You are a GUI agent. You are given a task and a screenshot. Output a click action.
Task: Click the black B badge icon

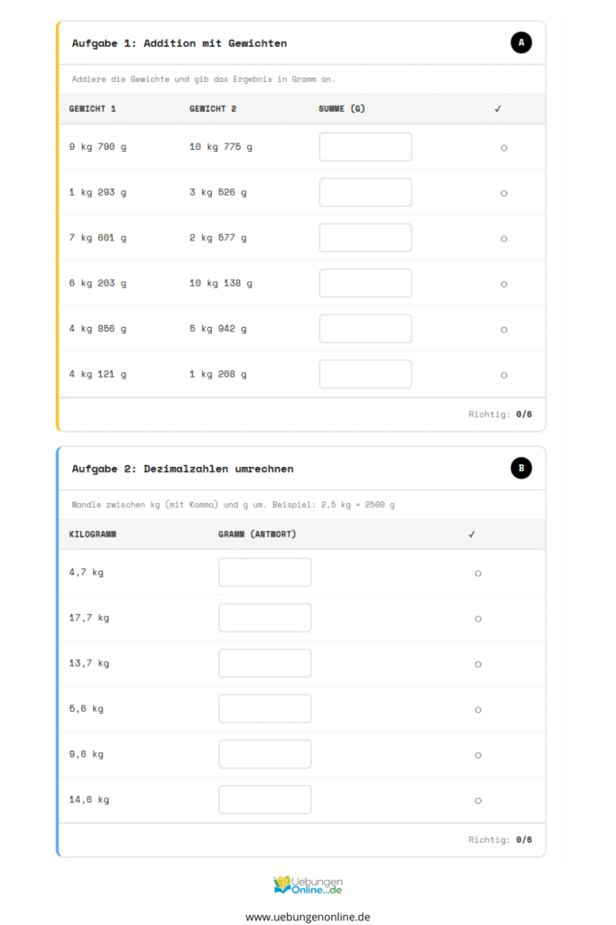click(x=521, y=468)
